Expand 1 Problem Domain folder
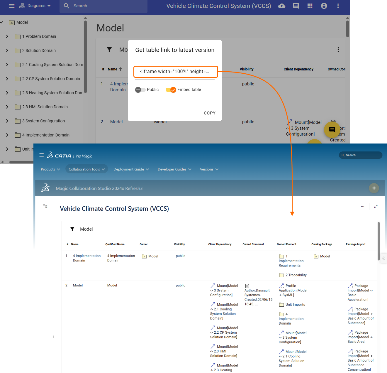 pyautogui.click(x=7, y=36)
